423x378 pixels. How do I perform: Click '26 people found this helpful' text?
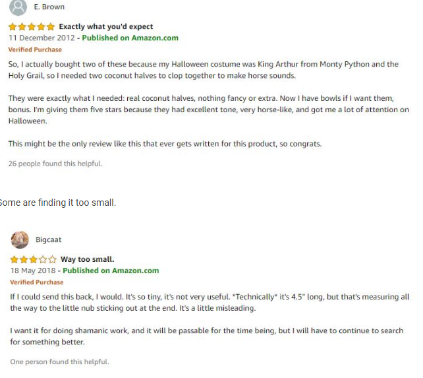[x=55, y=164]
